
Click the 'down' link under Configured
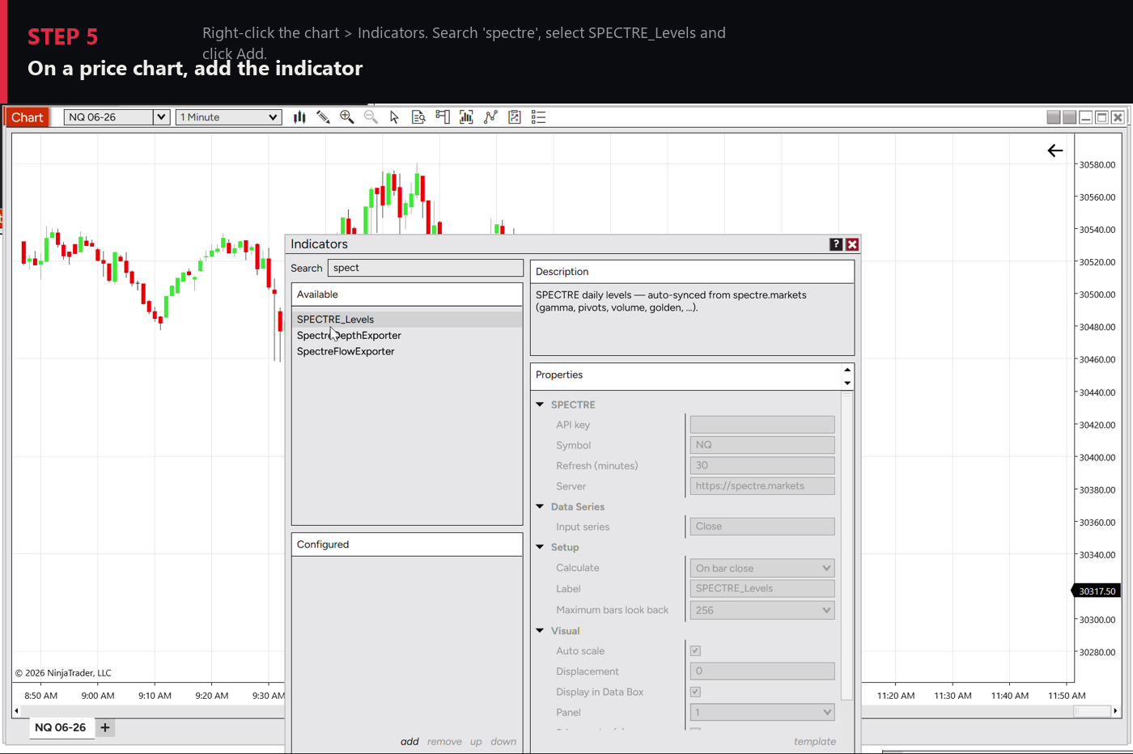click(503, 742)
